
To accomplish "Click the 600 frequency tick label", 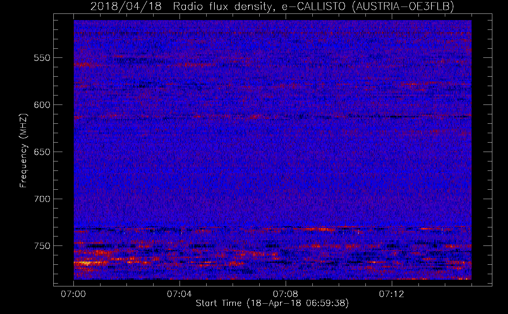I will click(x=42, y=105).
